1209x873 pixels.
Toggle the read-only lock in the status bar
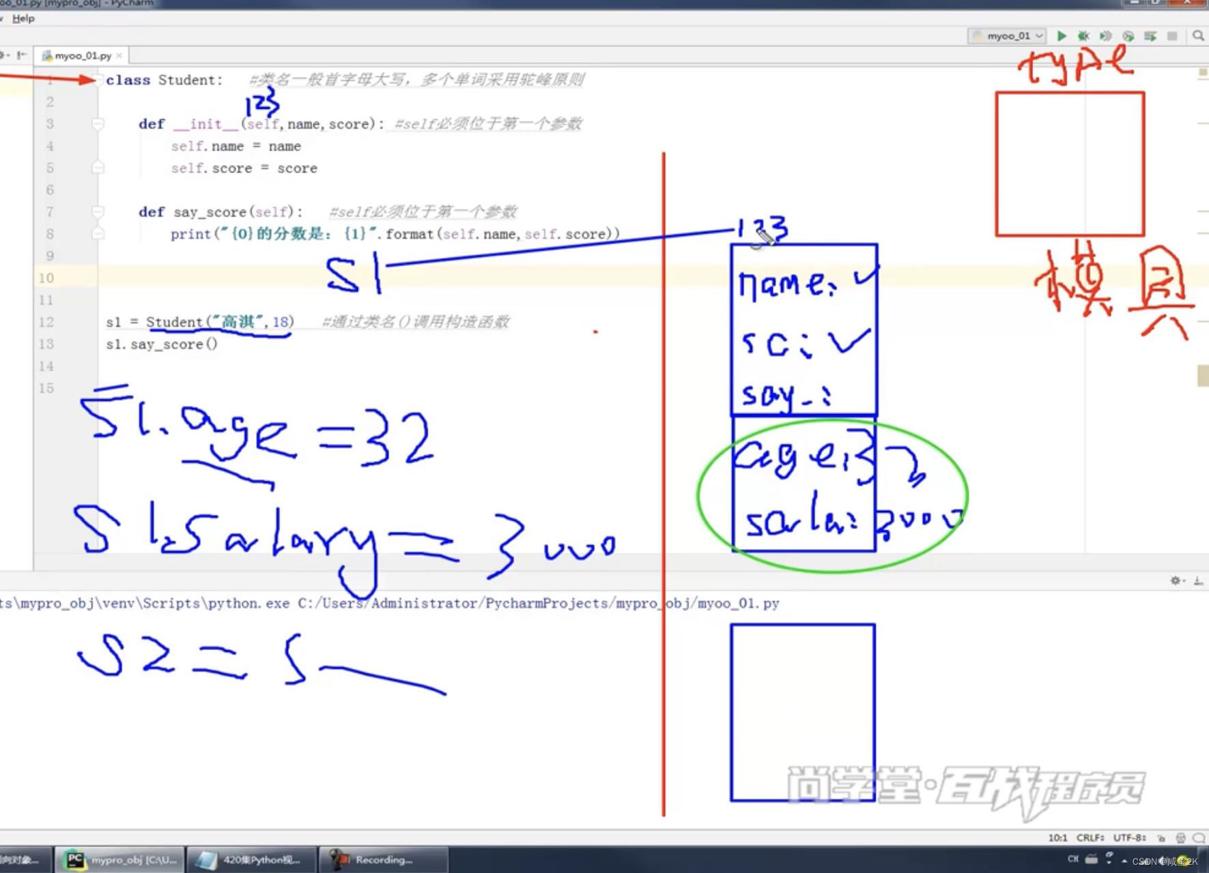click(x=1162, y=838)
